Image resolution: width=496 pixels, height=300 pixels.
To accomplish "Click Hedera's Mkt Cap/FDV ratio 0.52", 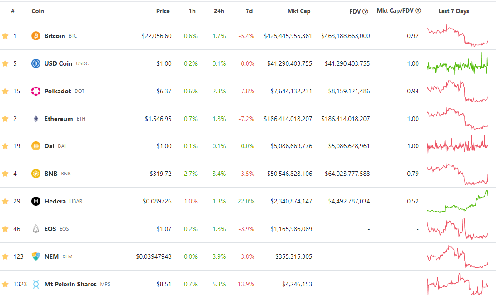I will coord(413,201).
